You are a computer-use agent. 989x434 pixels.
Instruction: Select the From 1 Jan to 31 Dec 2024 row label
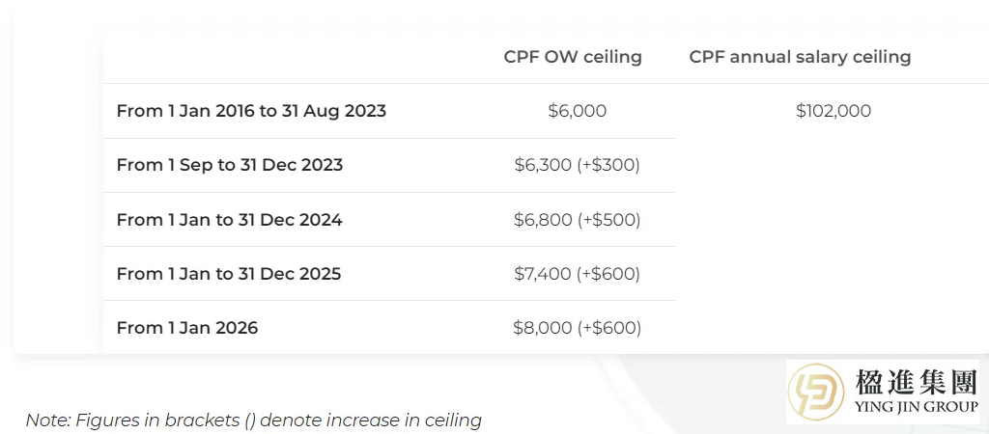pyautogui.click(x=230, y=220)
